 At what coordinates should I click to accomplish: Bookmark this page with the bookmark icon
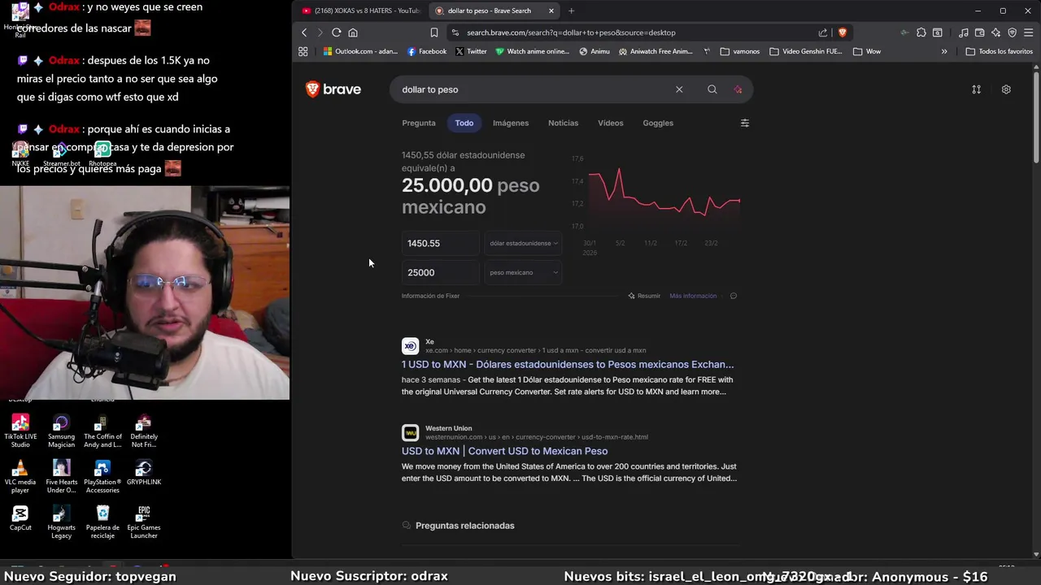point(434,32)
